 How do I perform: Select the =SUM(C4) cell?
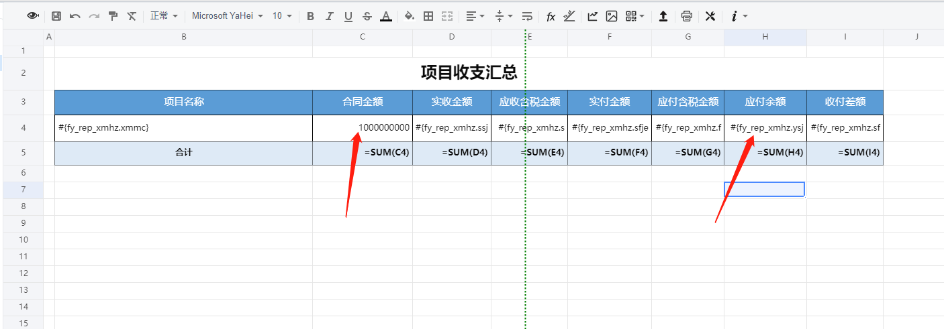point(363,153)
